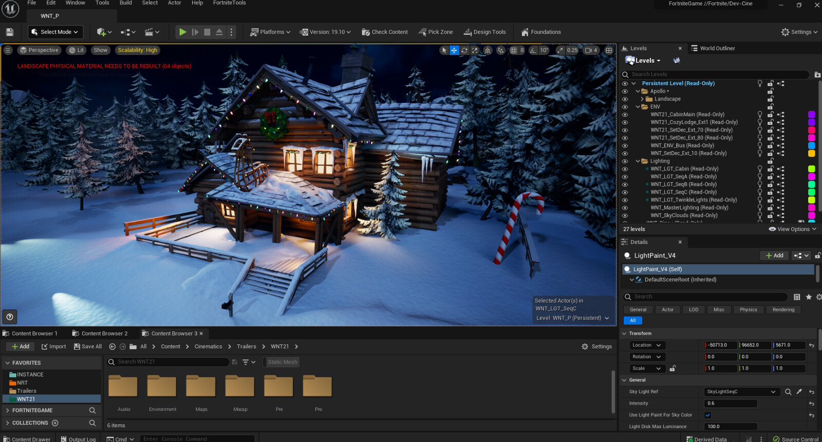
Task: Open the viewport Show menu
Action: tap(101, 50)
